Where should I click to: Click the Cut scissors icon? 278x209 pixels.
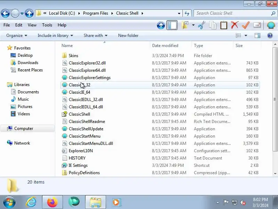pos(202,25)
